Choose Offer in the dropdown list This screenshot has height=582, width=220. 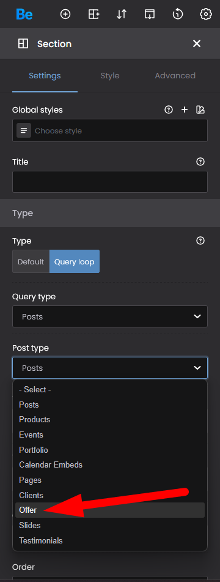click(x=110, y=510)
